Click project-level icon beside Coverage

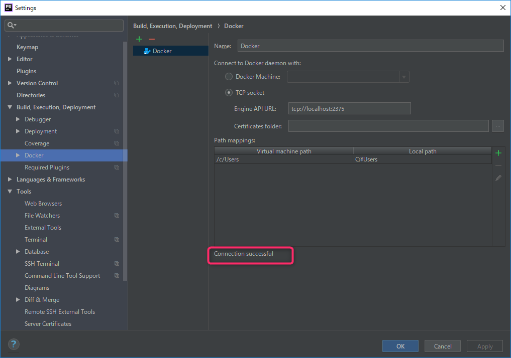click(117, 143)
